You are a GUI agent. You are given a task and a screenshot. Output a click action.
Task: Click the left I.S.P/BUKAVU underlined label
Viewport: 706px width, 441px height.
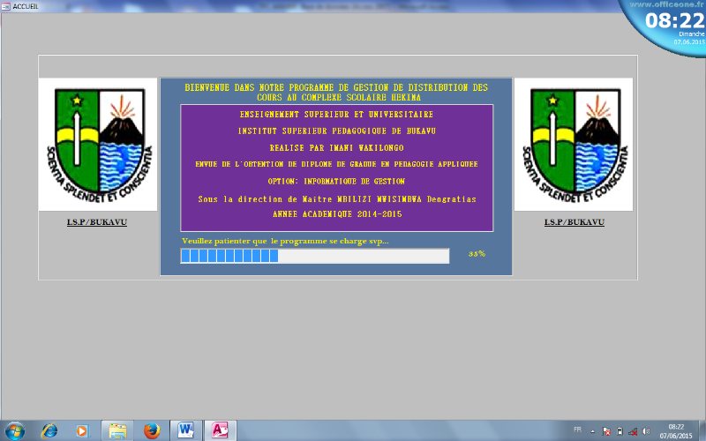pyautogui.click(x=97, y=222)
